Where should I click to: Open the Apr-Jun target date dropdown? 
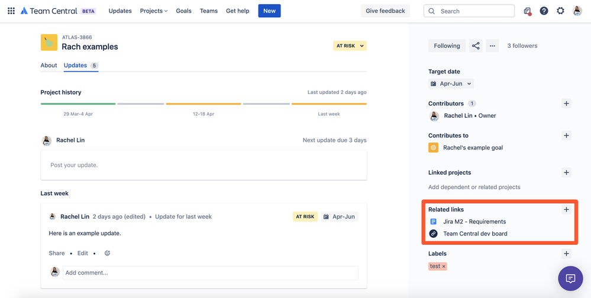(451, 83)
